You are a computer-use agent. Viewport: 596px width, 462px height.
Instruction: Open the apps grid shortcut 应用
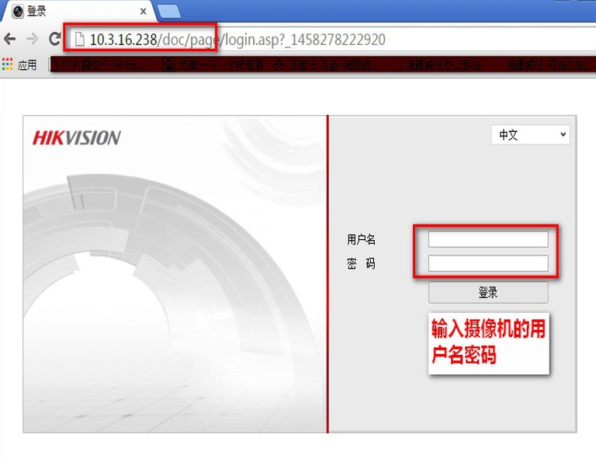pyautogui.click(x=19, y=64)
